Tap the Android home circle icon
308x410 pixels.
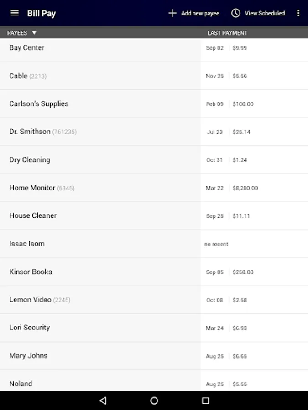click(154, 400)
